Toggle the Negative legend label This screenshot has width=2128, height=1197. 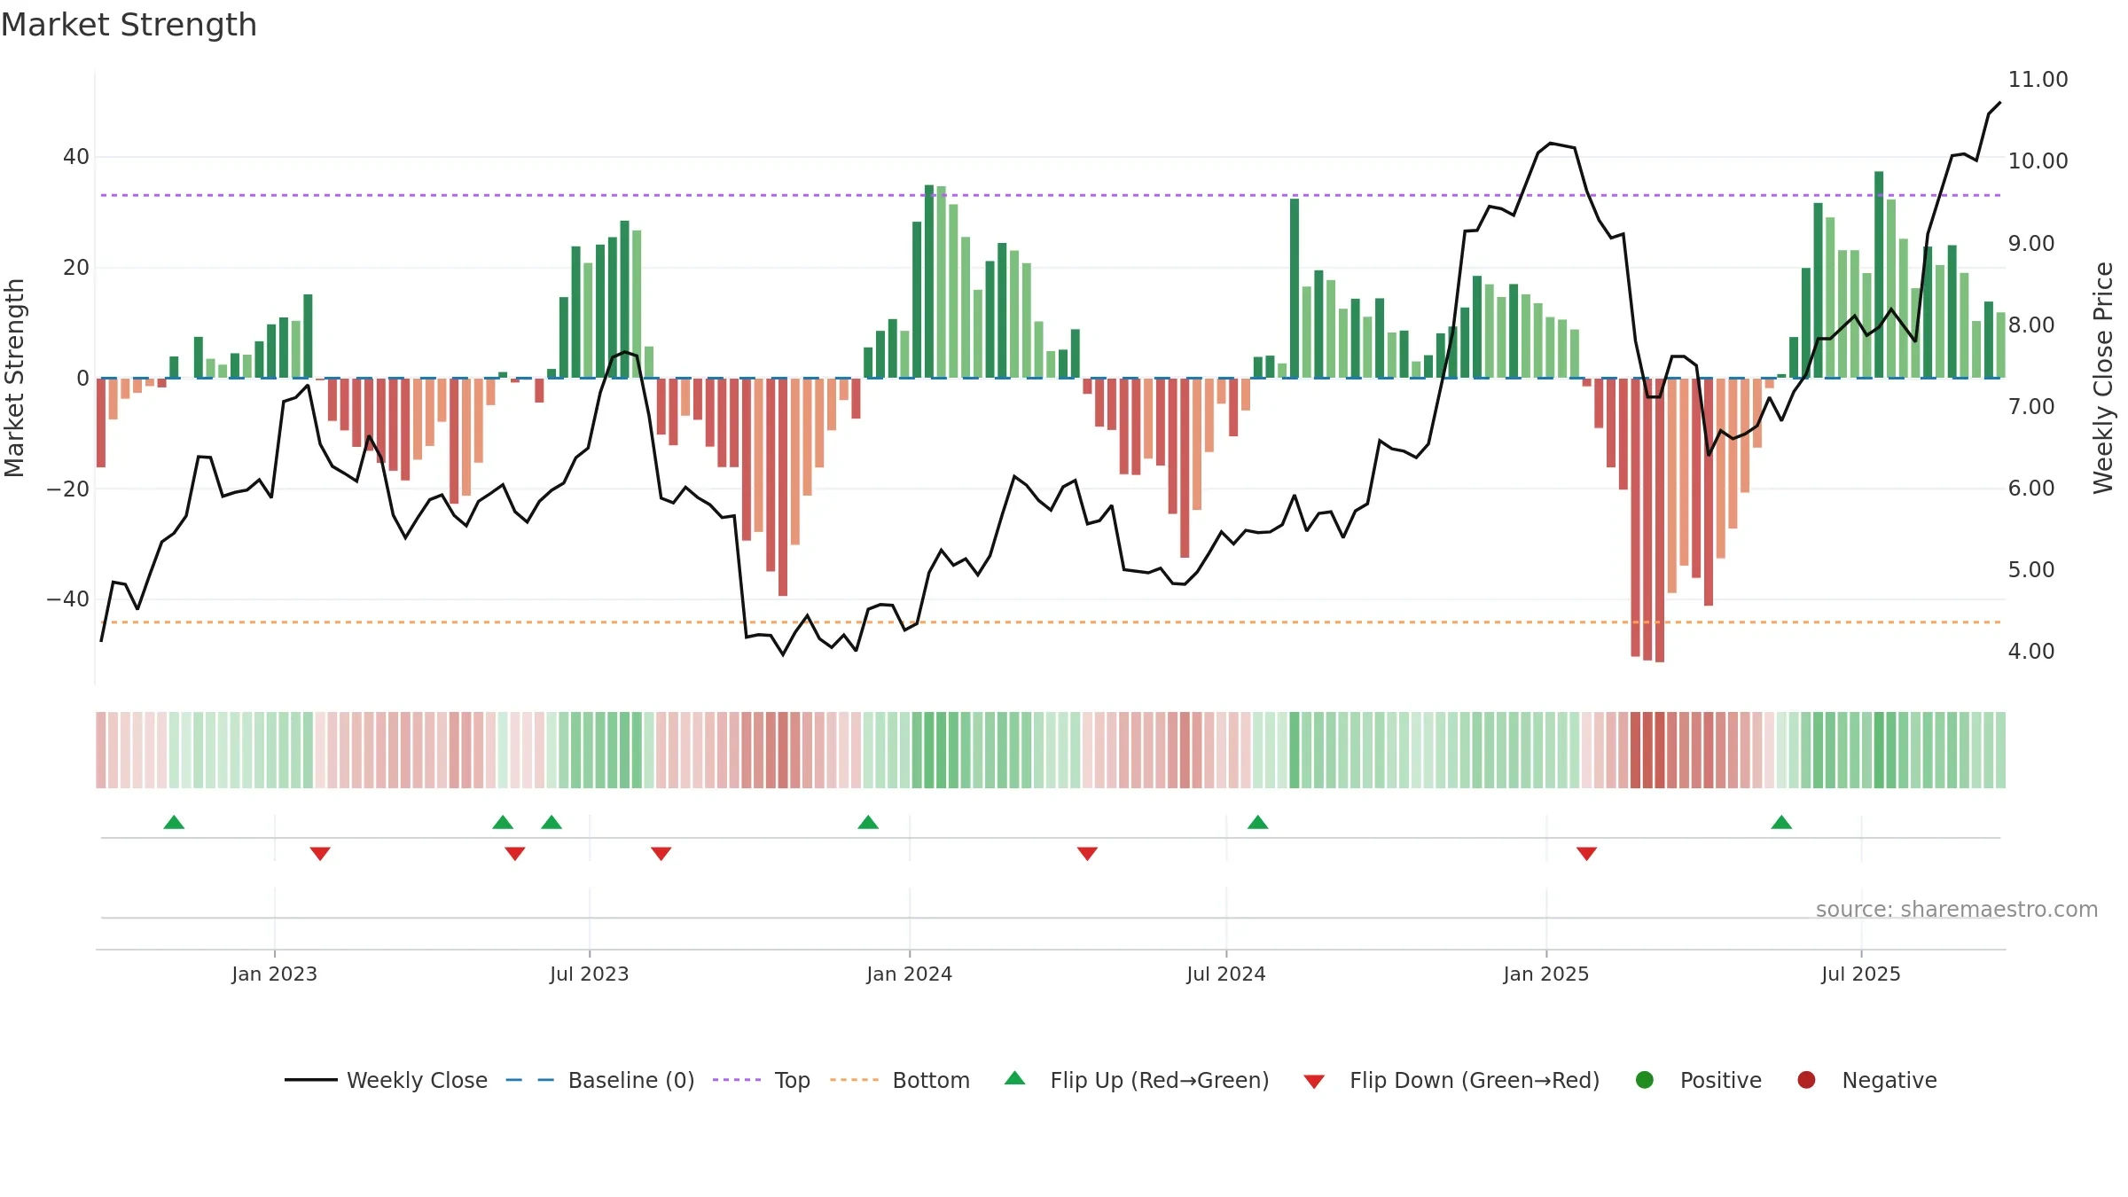1889,1081
